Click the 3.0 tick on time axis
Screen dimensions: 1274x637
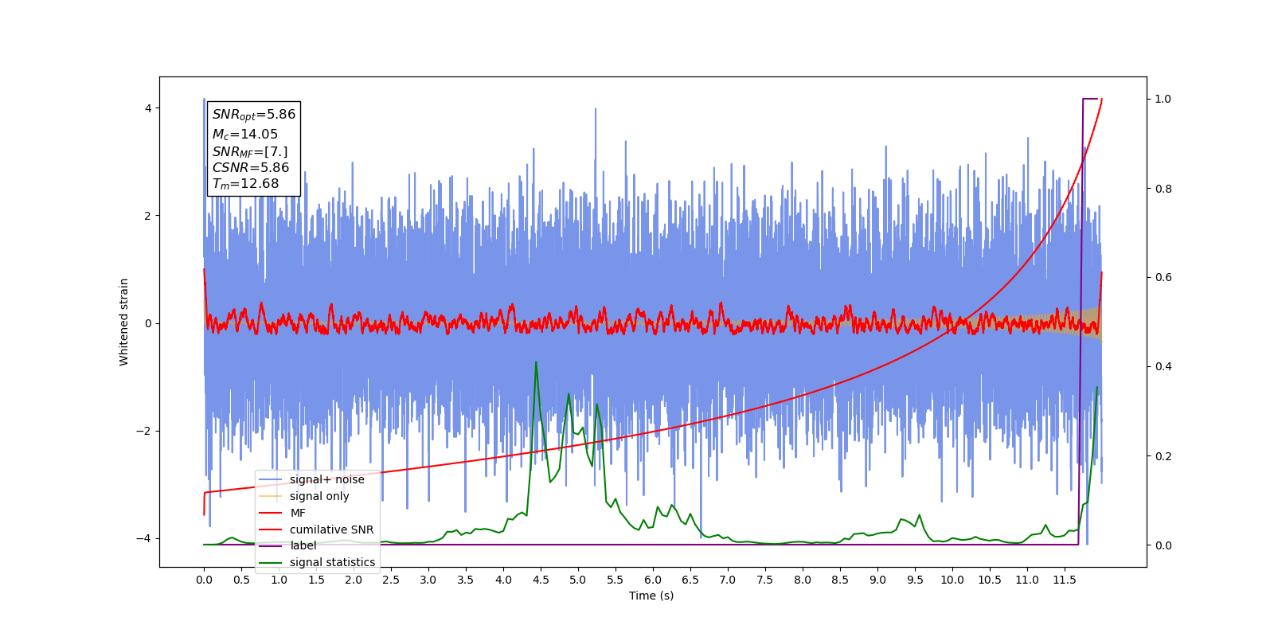pyautogui.click(x=428, y=580)
